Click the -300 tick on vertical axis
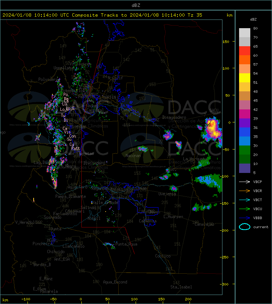272x304 pixels. click(225, 284)
